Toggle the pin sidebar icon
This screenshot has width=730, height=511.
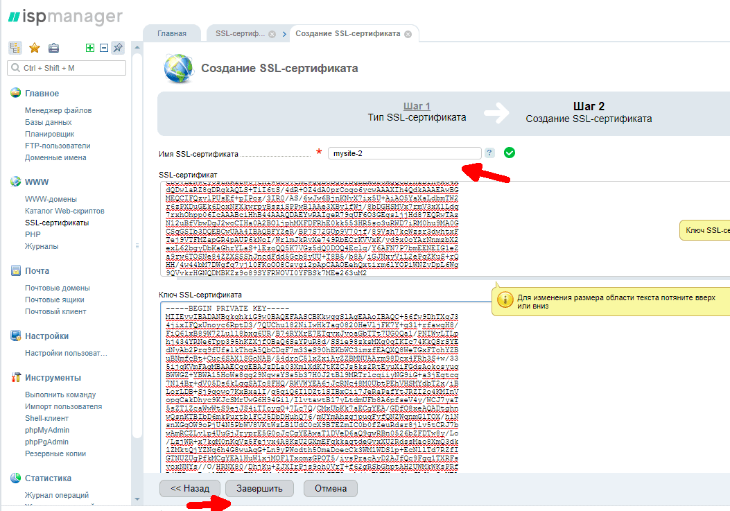point(119,48)
